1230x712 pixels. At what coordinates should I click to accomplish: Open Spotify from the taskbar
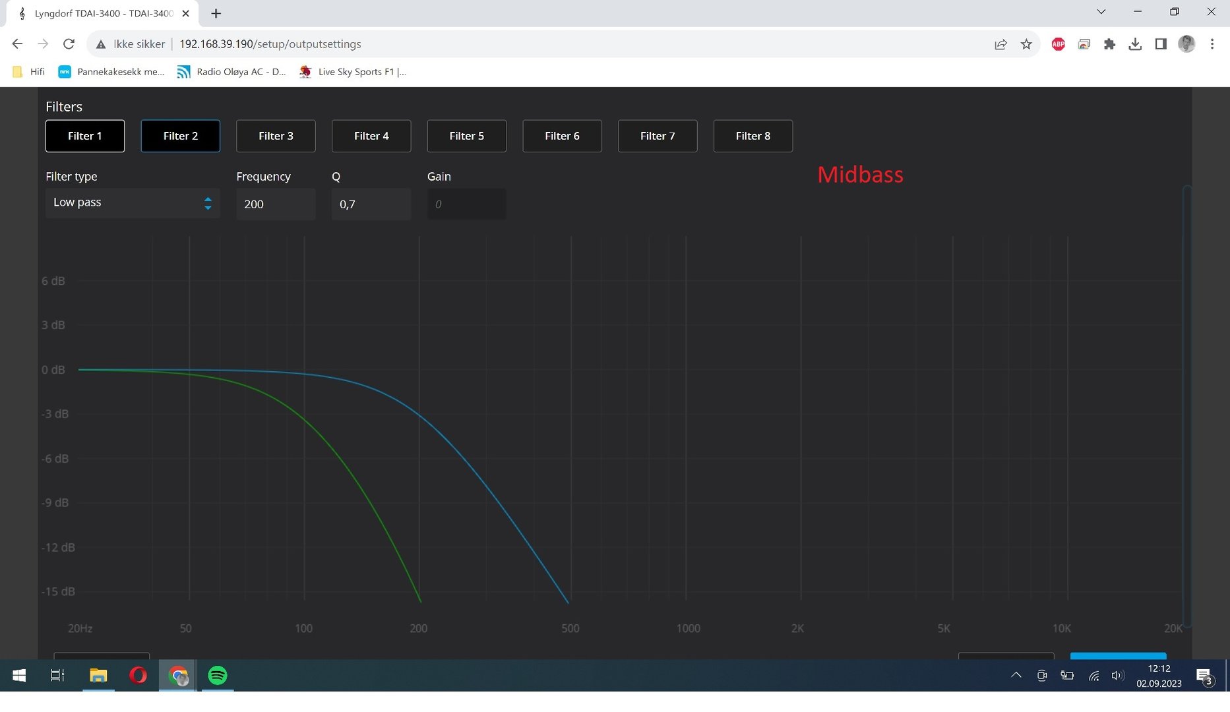[x=218, y=675]
